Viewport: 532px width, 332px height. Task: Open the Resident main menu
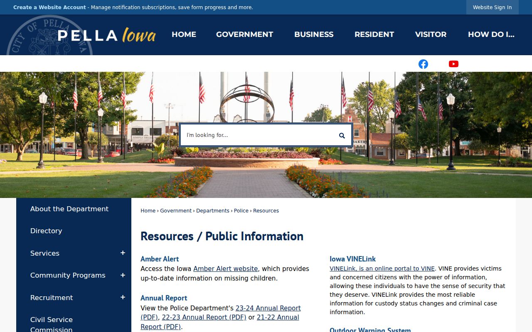click(x=374, y=34)
